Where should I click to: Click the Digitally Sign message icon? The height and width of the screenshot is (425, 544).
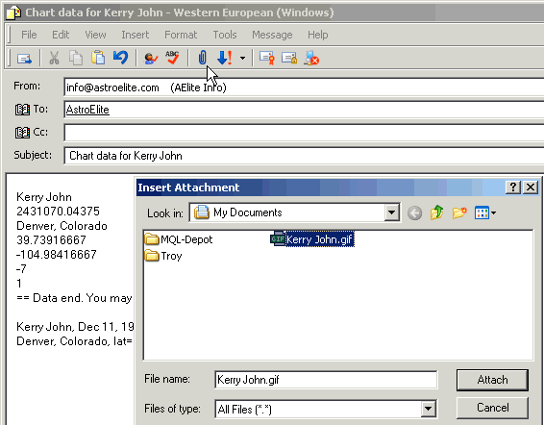(267, 58)
